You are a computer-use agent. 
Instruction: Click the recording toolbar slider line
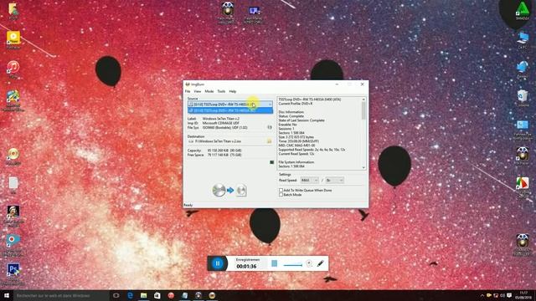293,264
